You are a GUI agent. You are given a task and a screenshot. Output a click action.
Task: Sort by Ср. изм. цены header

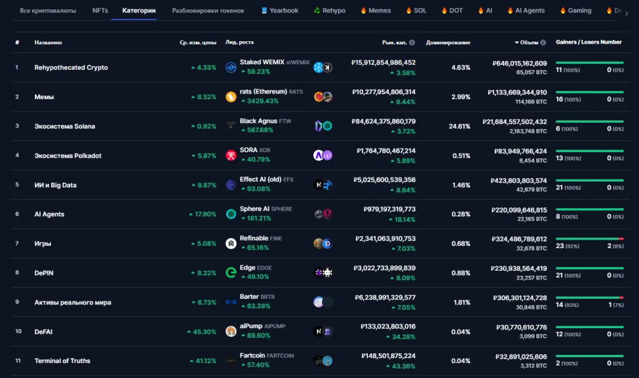coord(198,42)
